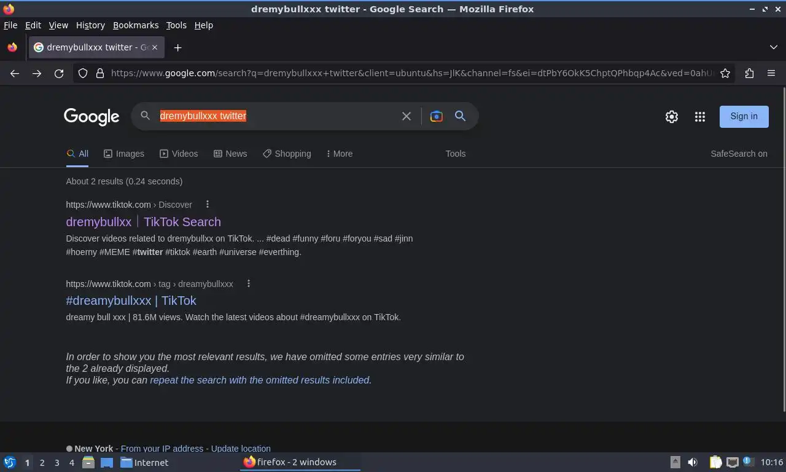Repeat the search with omitted results
786x472 pixels.
pos(260,380)
